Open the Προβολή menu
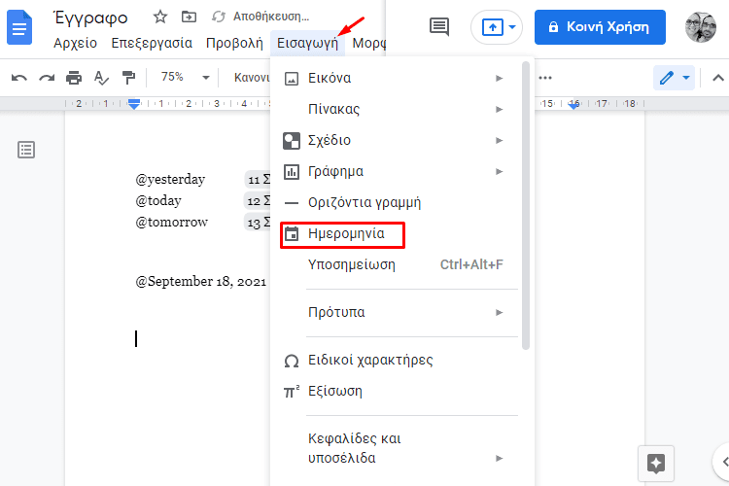The height and width of the screenshot is (486, 729). (x=234, y=43)
